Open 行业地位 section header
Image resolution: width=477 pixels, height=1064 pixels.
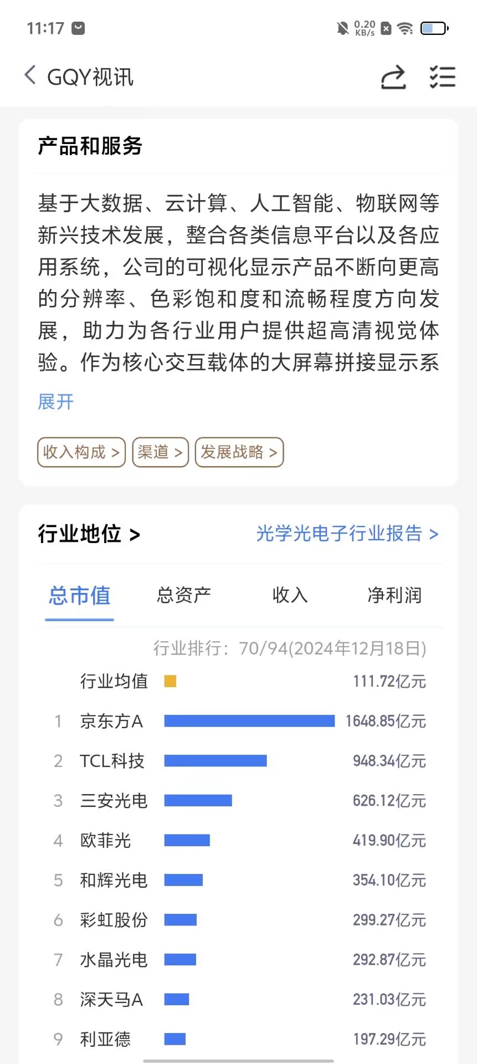click(89, 534)
